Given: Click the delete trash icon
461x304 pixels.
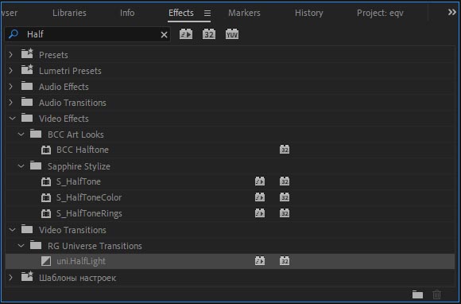Looking at the screenshot, I should (x=437, y=294).
